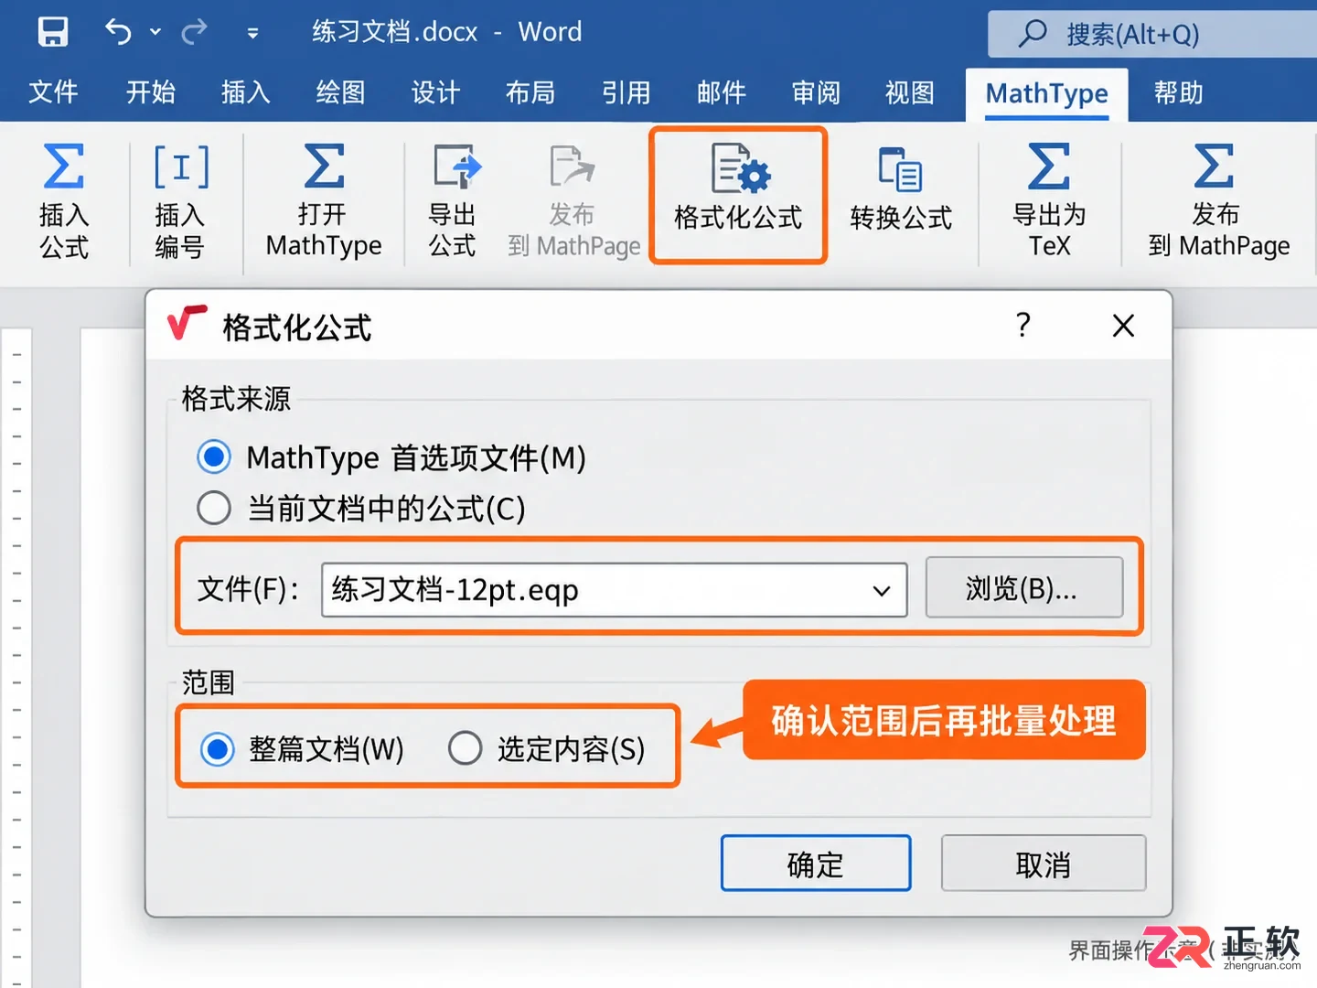Click the 浏览(B)... button
1317x988 pixels.
[1024, 587]
